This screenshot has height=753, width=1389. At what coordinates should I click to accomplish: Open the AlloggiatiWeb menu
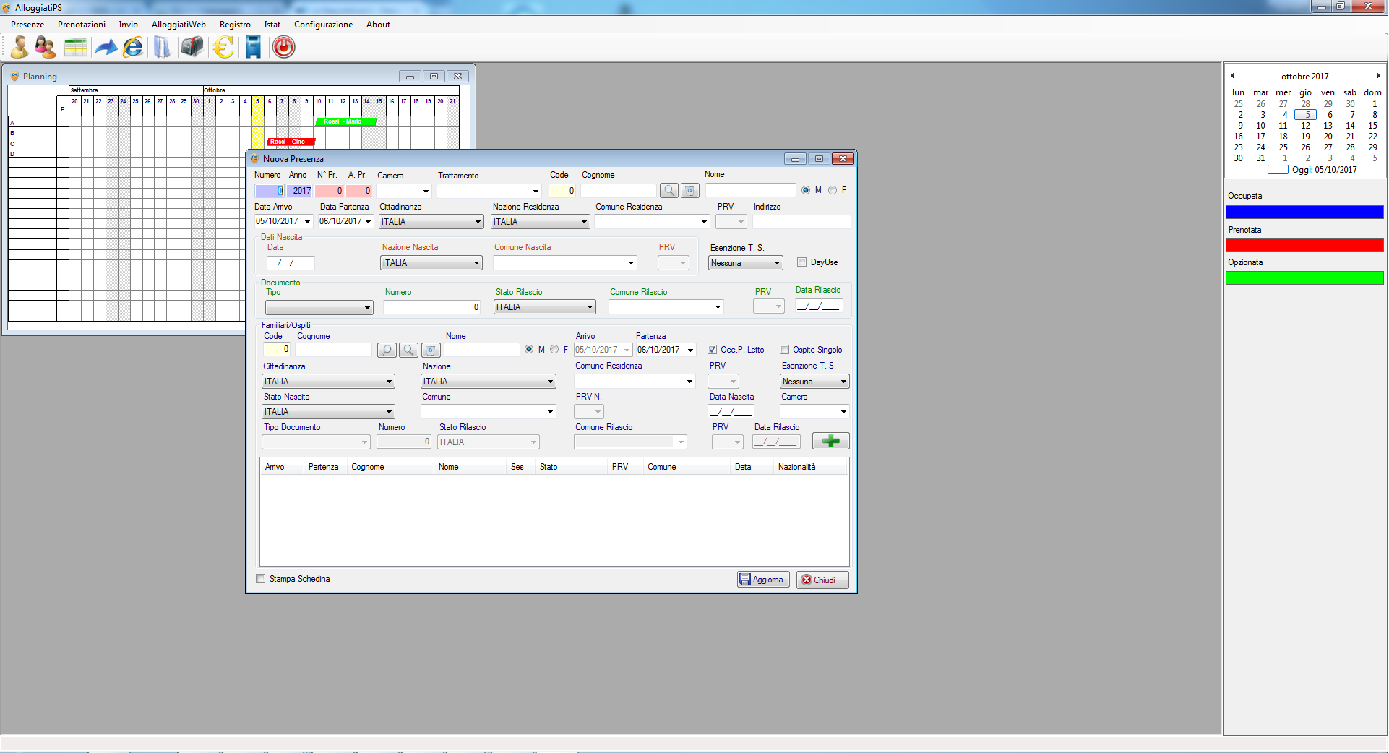coord(179,25)
